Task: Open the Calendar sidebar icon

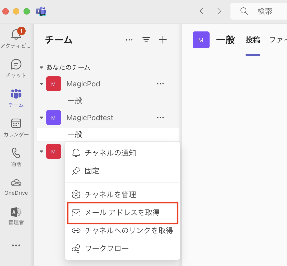Action: 16,123
